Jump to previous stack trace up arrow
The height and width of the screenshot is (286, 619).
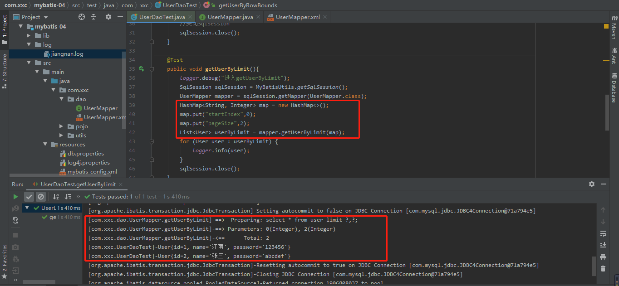pos(603,210)
